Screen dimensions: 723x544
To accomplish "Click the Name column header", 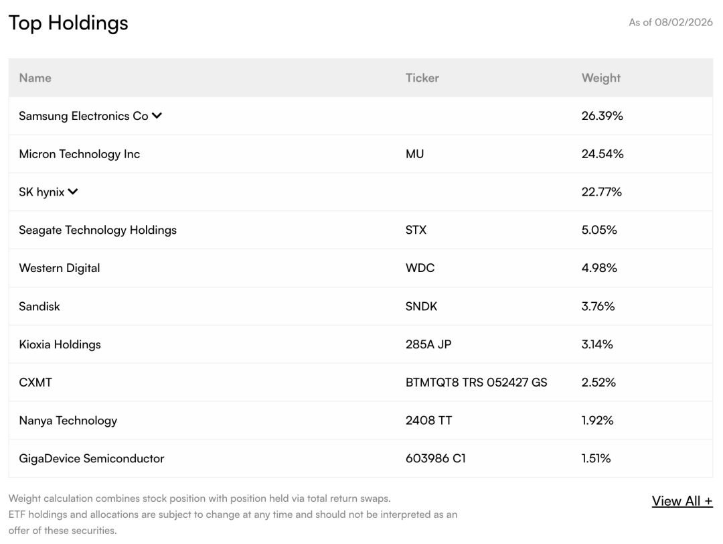I will (x=35, y=78).
